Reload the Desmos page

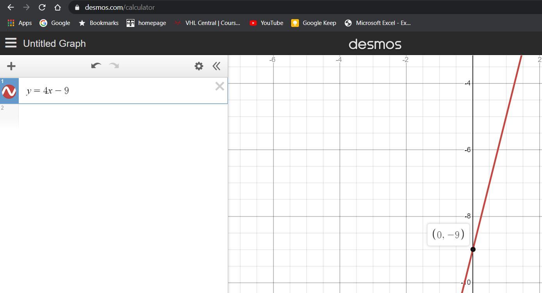click(x=42, y=7)
